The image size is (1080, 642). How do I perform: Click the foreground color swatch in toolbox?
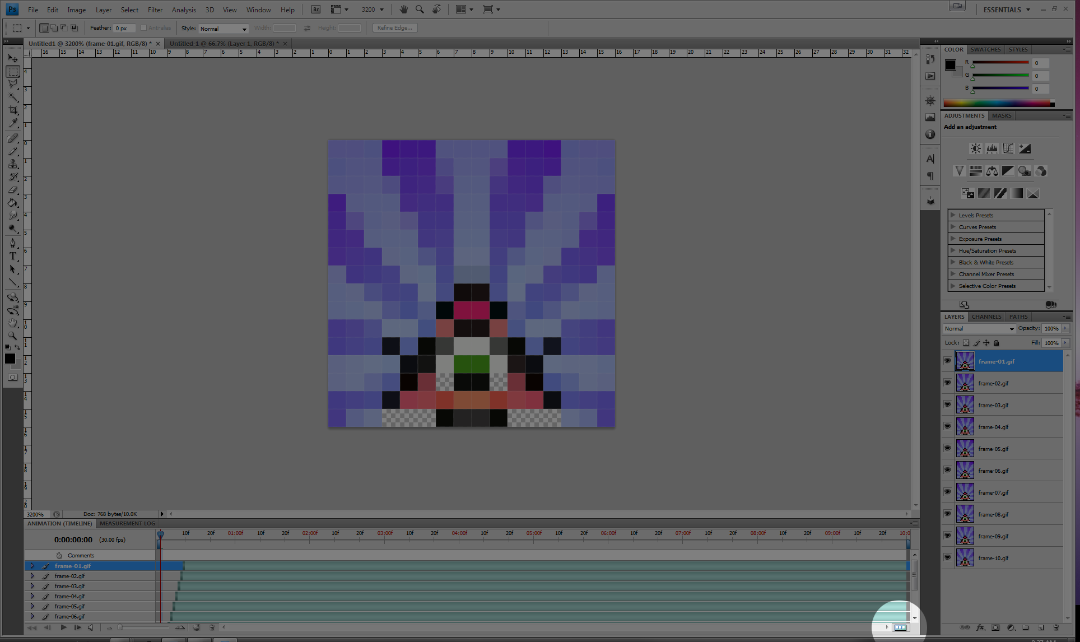point(10,359)
